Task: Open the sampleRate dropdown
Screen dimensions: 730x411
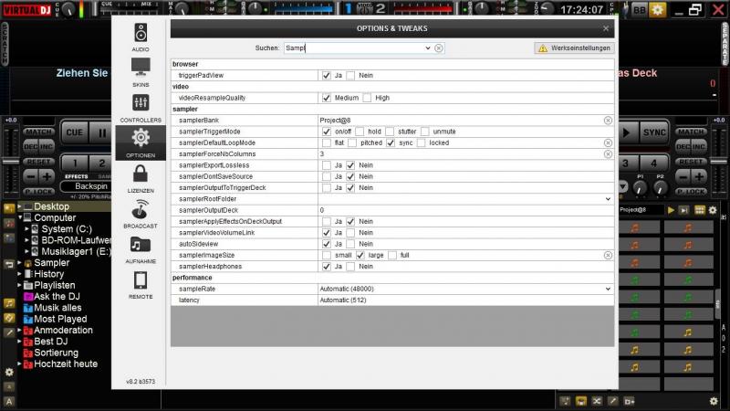Action: pyautogui.click(x=608, y=289)
